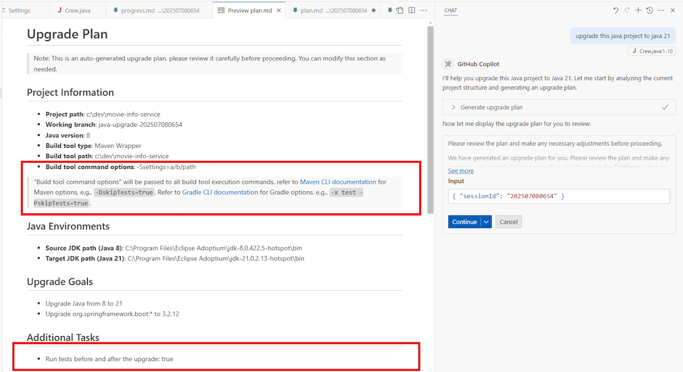Open the Maven CLI documentation link
This screenshot has height=372, width=683.
coord(338,182)
